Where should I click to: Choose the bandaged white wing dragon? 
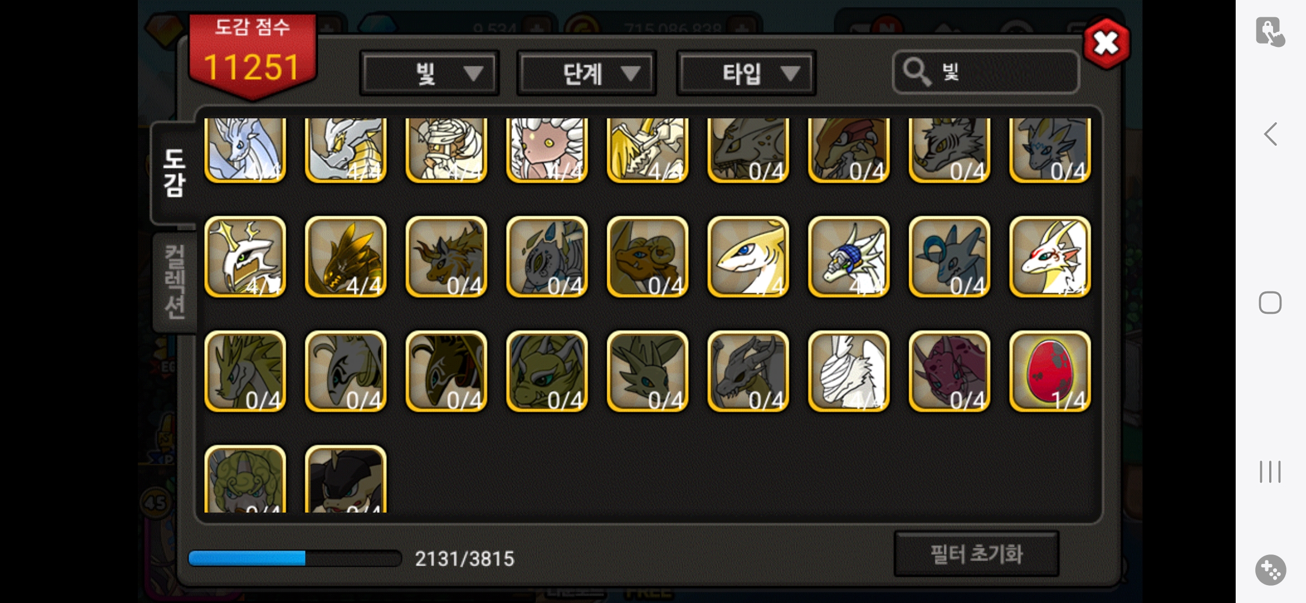(x=849, y=371)
